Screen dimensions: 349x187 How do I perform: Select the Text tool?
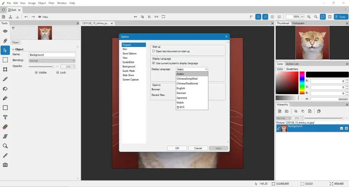[5, 117]
